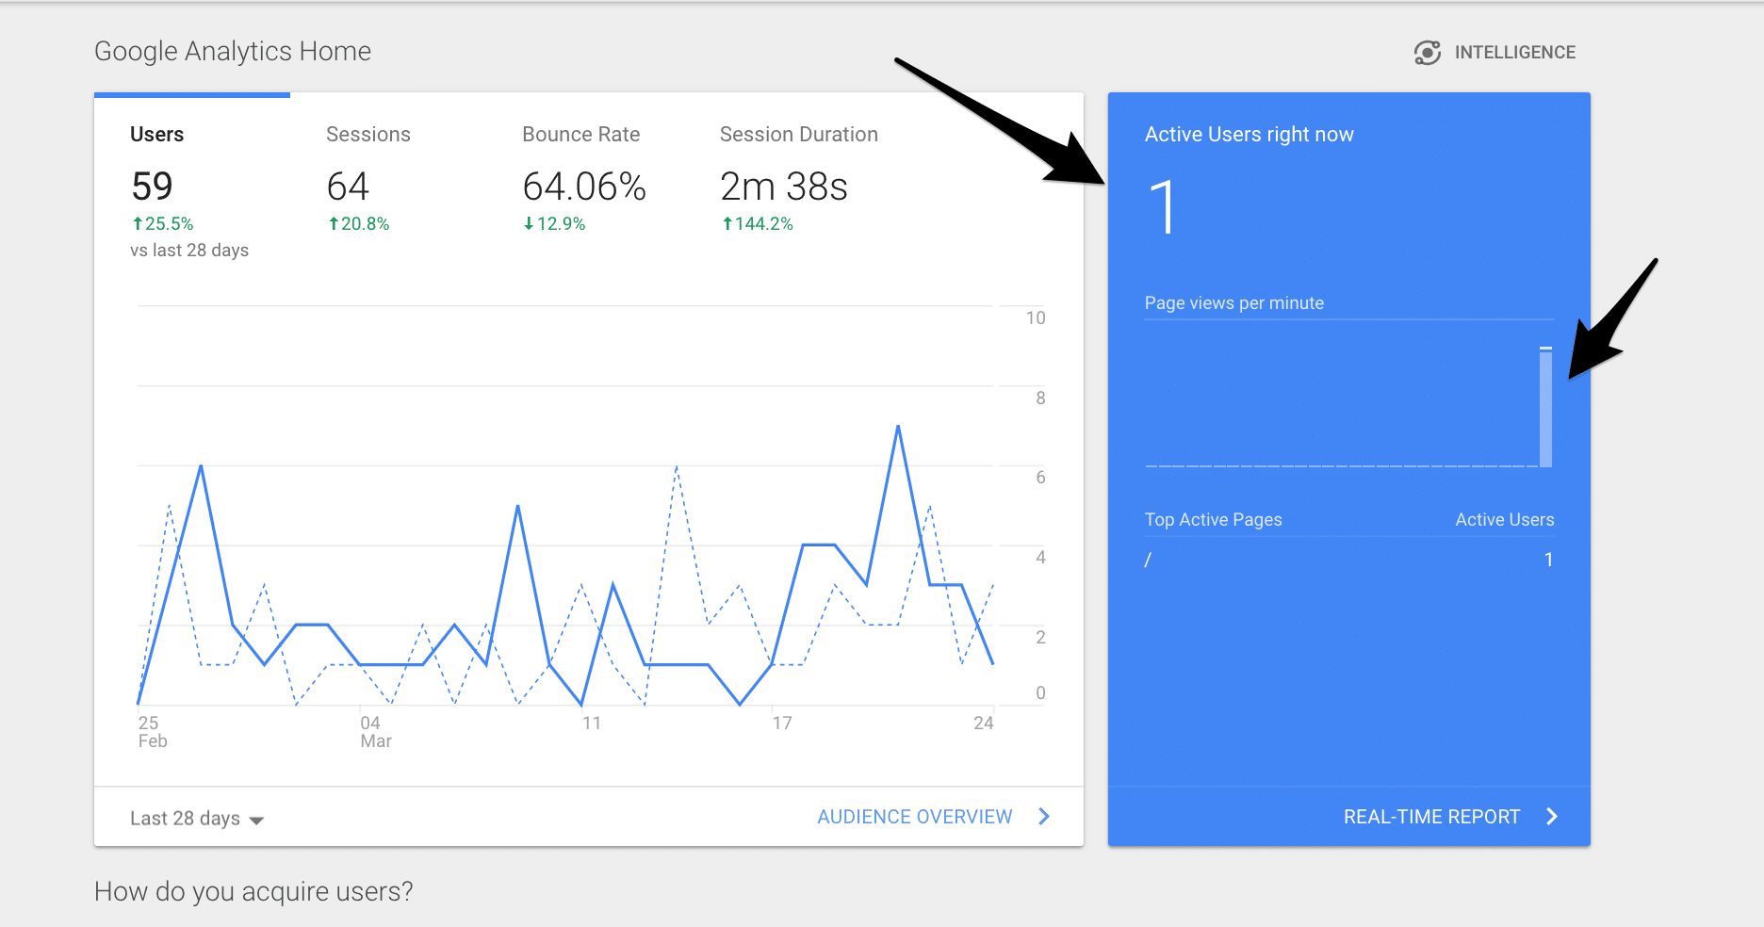The image size is (1764, 927).
Task: Click the large active users number 1
Action: point(1164,207)
